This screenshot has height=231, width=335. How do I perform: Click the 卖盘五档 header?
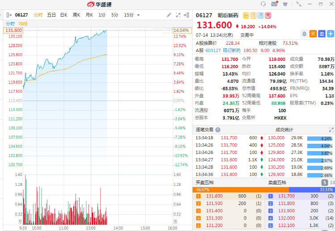pyautogui.click(x=277, y=182)
